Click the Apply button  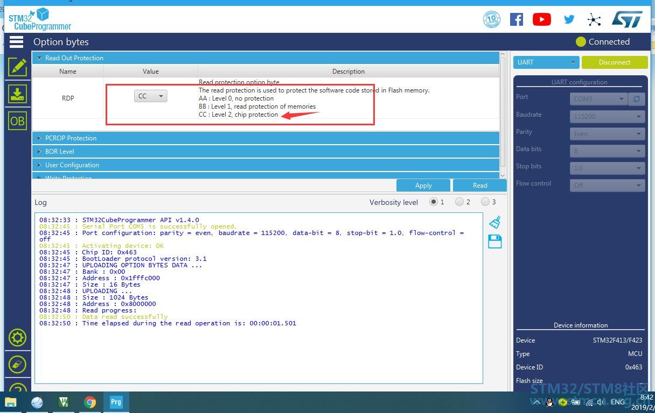tap(423, 185)
